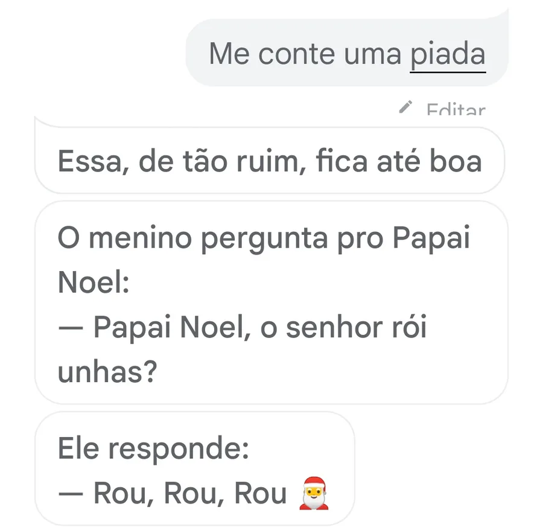Click the word unhas? in the joke
This screenshot has width=543, height=527.
coord(107,372)
